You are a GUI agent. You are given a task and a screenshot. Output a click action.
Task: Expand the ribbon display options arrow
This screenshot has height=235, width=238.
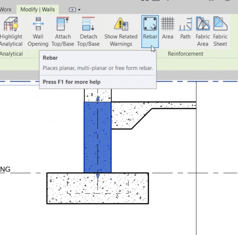[79, 10]
